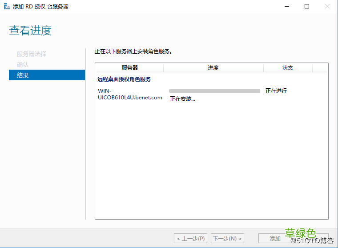Click the 正在进行 status text
The height and width of the screenshot is (248, 338).
[276, 91]
